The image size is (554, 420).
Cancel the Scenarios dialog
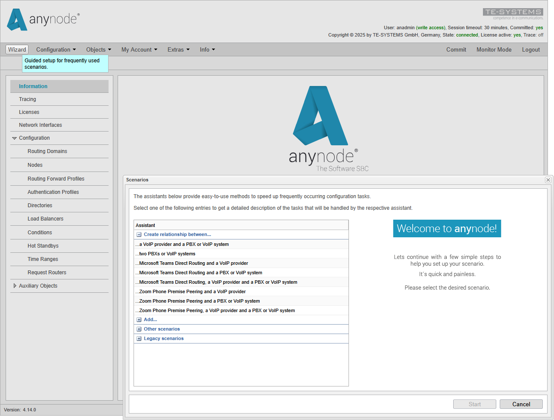521,404
